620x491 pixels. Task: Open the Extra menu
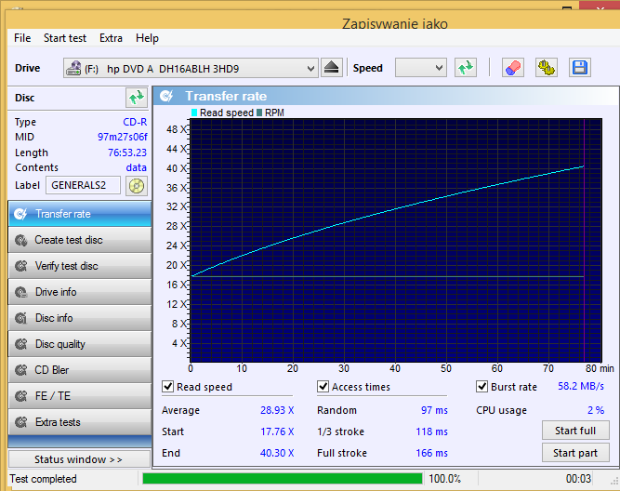[111, 38]
